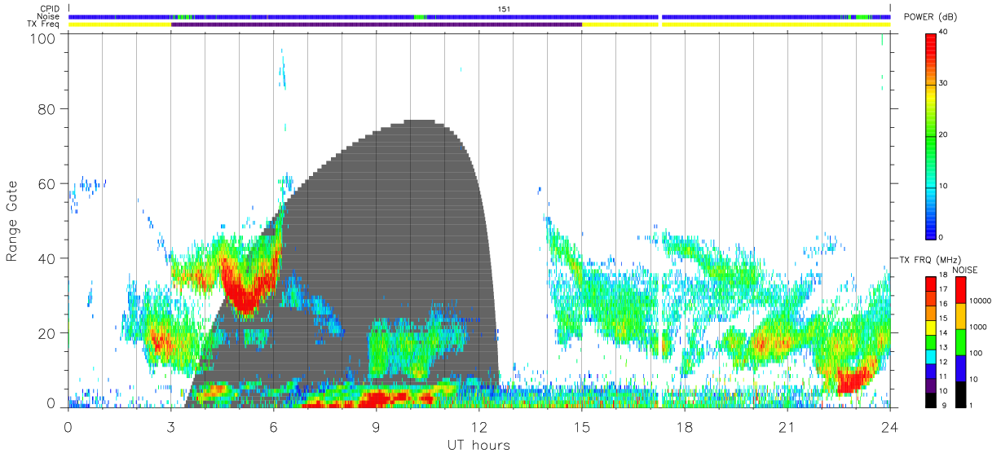Select the CPID value 151

coord(504,9)
